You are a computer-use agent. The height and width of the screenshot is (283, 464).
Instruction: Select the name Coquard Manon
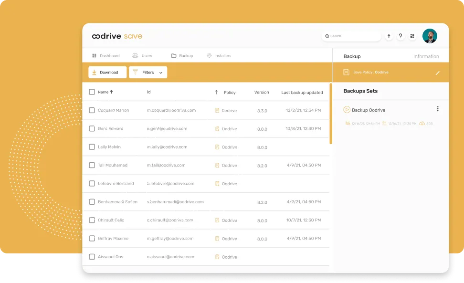(113, 110)
